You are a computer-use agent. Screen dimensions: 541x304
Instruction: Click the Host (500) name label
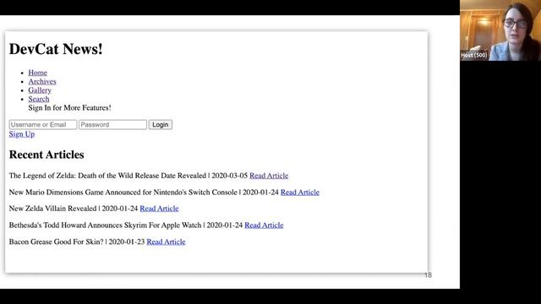[473, 55]
